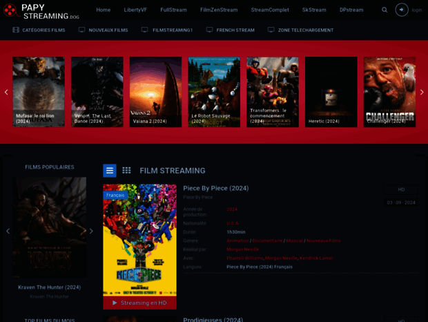This screenshot has width=428, height=322.
Task: Open the LibertyVF menu item
Action: click(x=135, y=10)
